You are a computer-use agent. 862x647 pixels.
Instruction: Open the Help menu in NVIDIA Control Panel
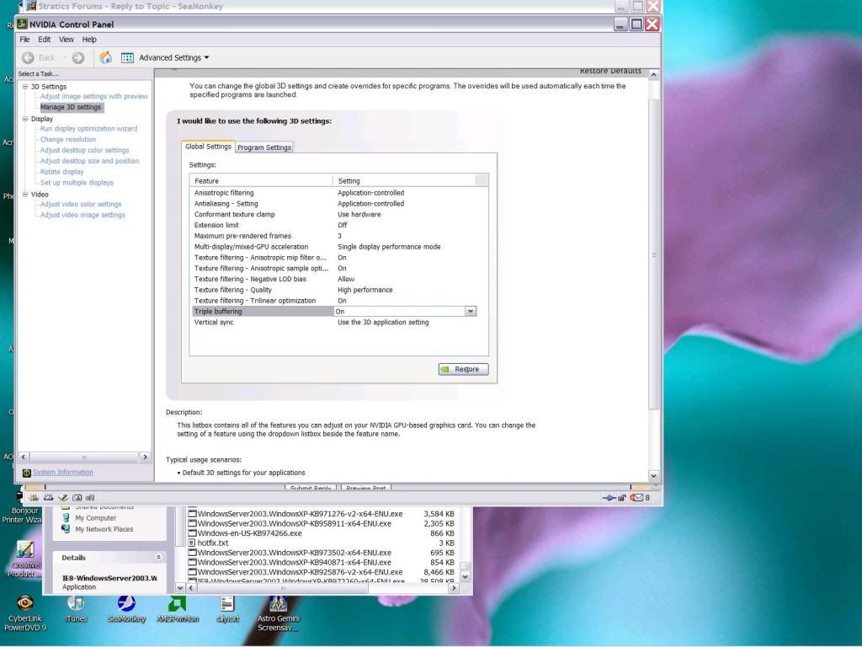[89, 40]
